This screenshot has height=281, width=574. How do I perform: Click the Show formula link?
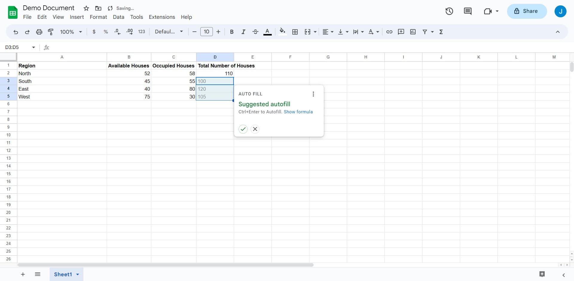click(x=298, y=112)
